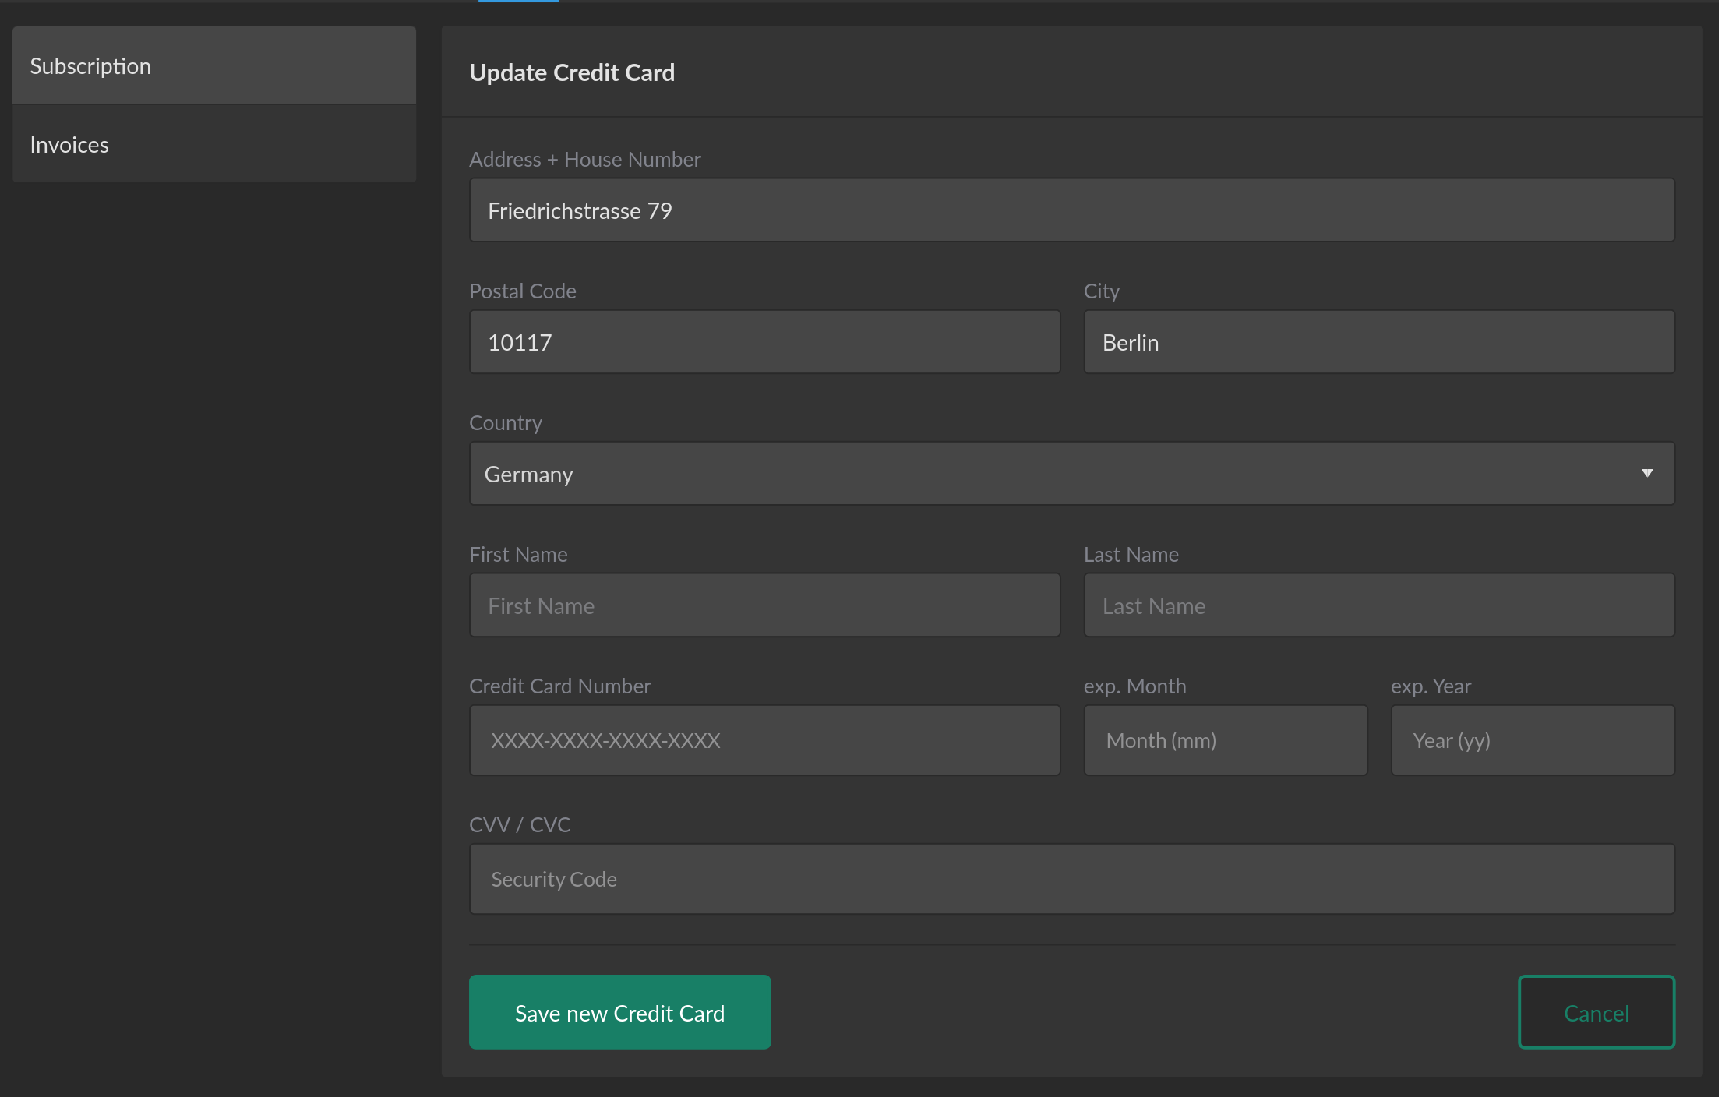
Task: Click the Postal Code input field
Action: tap(765, 343)
